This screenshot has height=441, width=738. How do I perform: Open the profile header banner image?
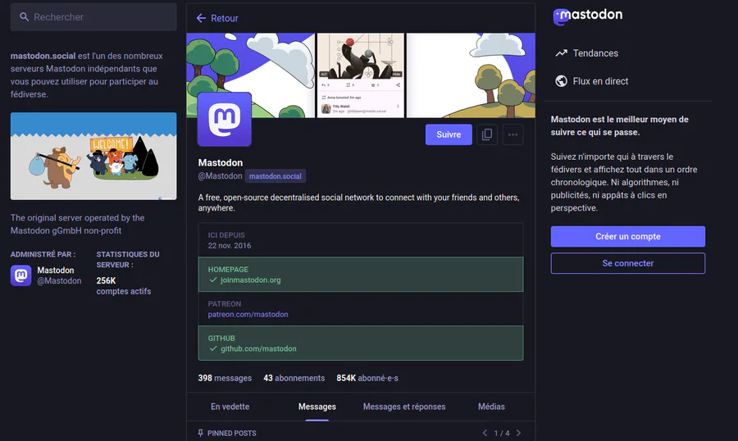(x=361, y=75)
